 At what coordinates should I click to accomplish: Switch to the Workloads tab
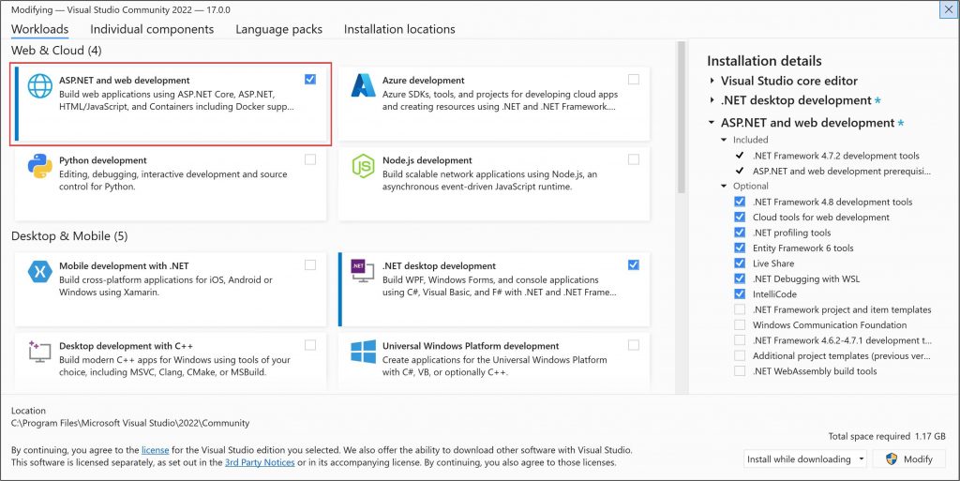pyautogui.click(x=39, y=29)
